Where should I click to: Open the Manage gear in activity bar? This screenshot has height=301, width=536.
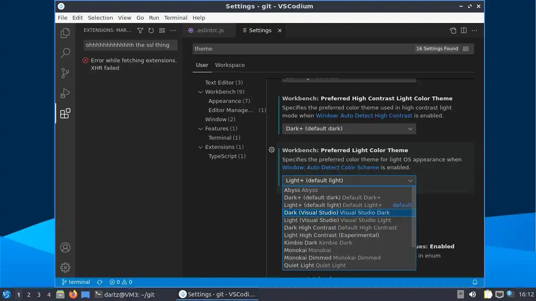65,268
